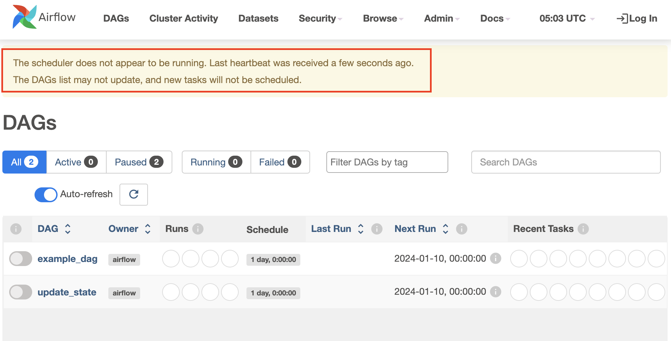Click the schedule badge for example_dag
Image resolution: width=671 pixels, height=341 pixels.
coord(273,260)
